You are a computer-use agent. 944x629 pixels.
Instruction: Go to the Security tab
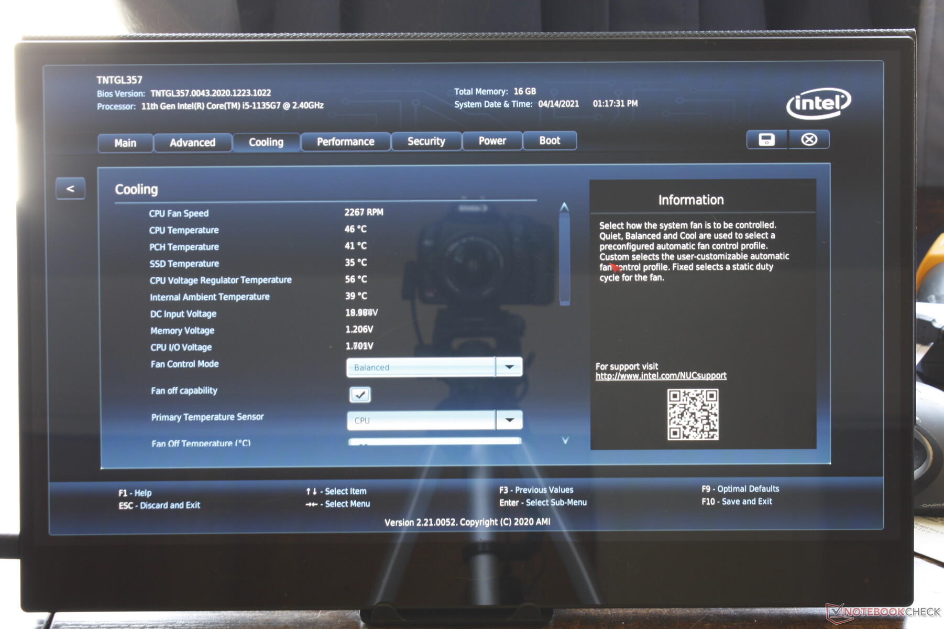[426, 141]
